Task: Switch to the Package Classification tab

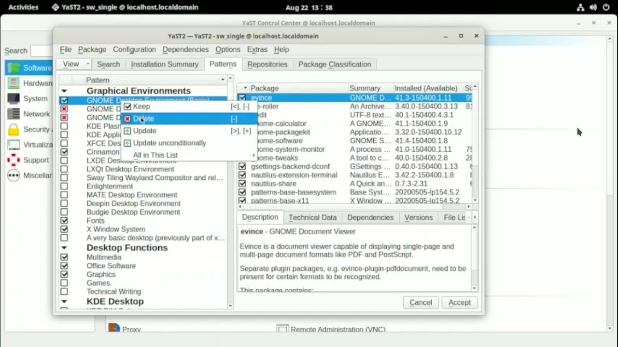Action: [335, 64]
